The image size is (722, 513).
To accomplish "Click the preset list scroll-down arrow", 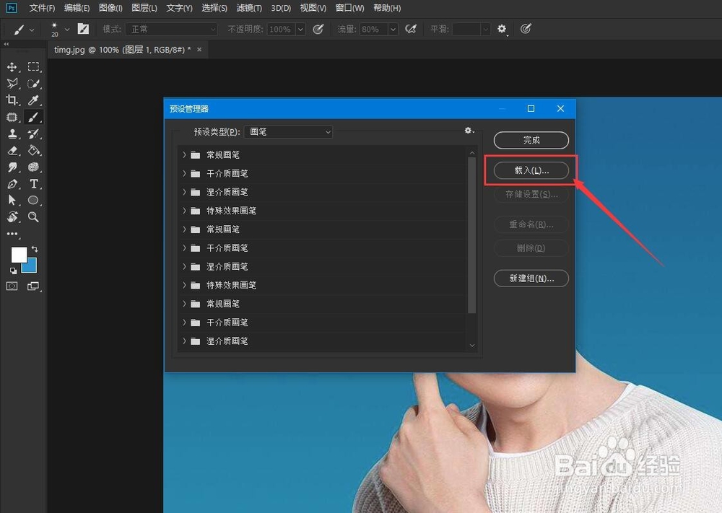I will 472,346.
